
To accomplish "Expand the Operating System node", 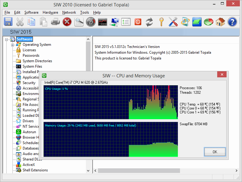I will point(12,45).
